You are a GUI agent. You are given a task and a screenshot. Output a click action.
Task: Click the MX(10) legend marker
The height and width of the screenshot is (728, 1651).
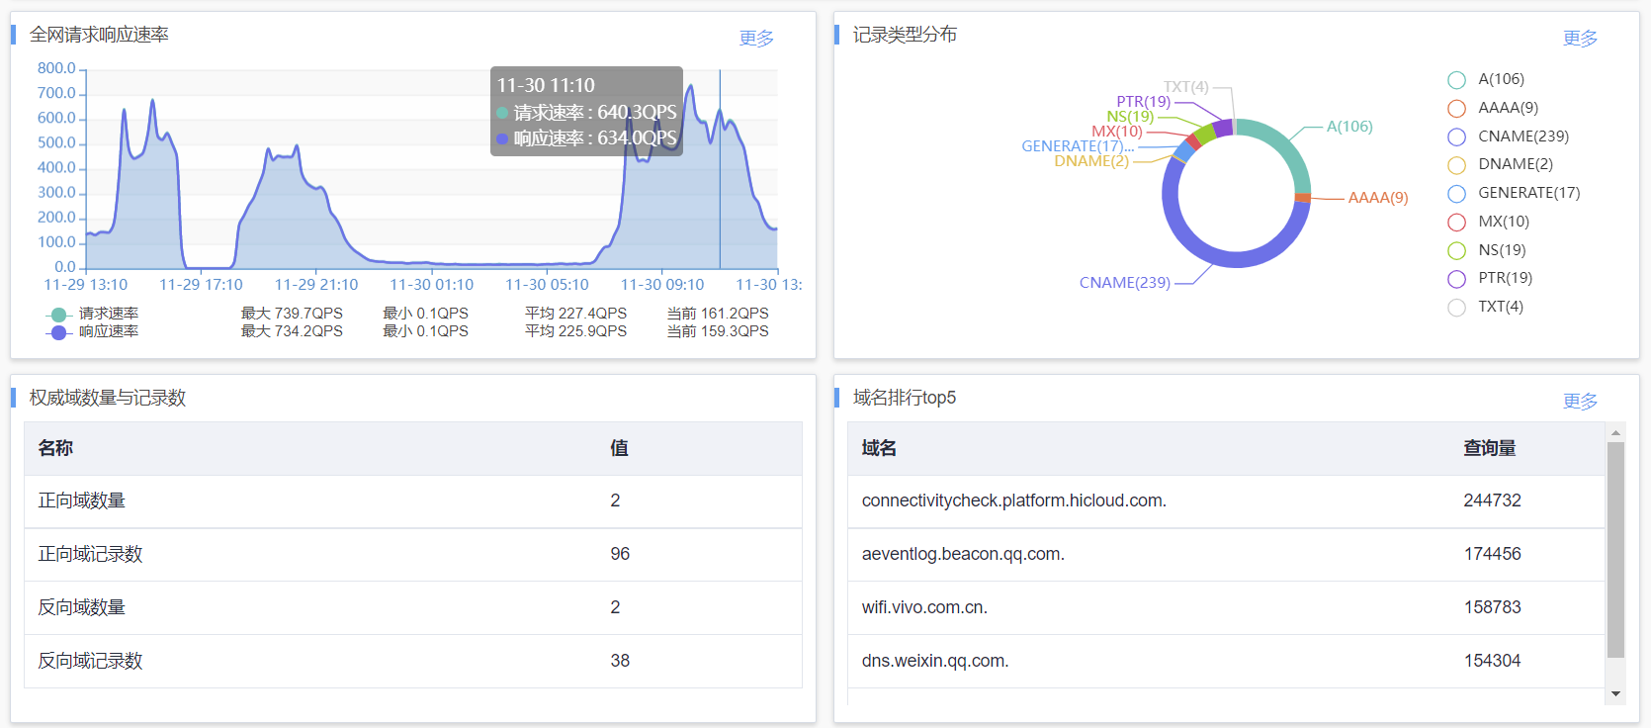click(1456, 223)
